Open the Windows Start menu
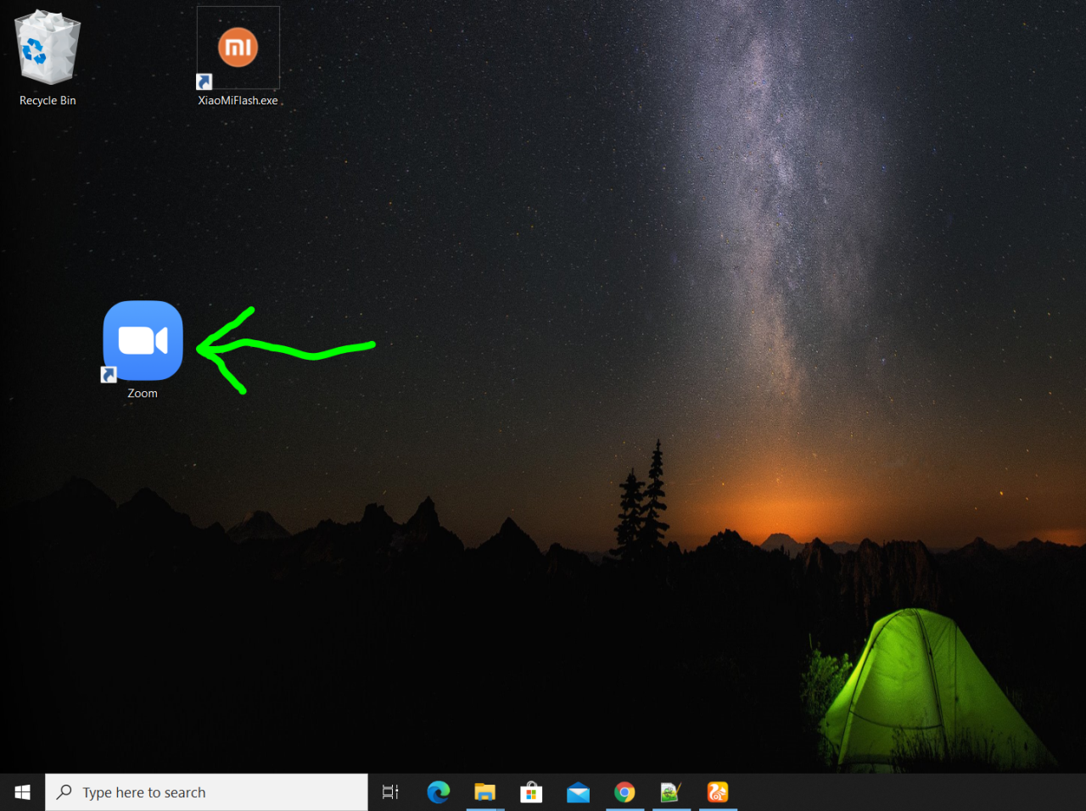Image resolution: width=1086 pixels, height=811 pixels. click(x=22, y=792)
